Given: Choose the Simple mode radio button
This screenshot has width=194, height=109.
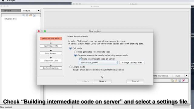Looking at the screenshot, I should click(x=71, y=67).
